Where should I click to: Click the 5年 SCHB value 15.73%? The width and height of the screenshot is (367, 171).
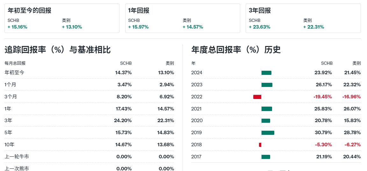124,133
